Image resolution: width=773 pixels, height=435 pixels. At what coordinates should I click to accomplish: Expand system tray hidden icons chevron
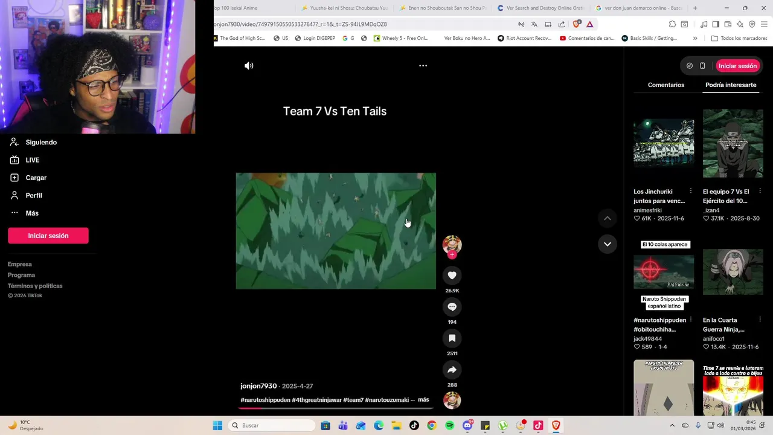pyautogui.click(x=672, y=425)
